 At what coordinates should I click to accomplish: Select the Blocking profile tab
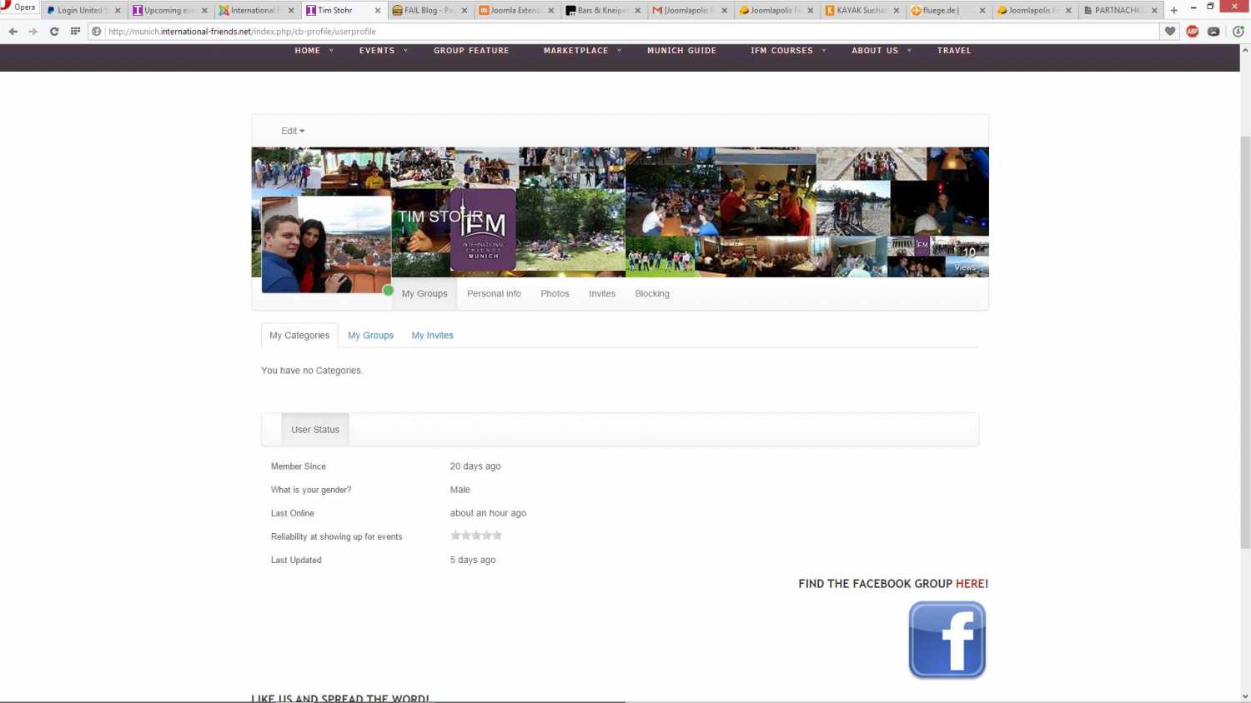click(x=652, y=294)
